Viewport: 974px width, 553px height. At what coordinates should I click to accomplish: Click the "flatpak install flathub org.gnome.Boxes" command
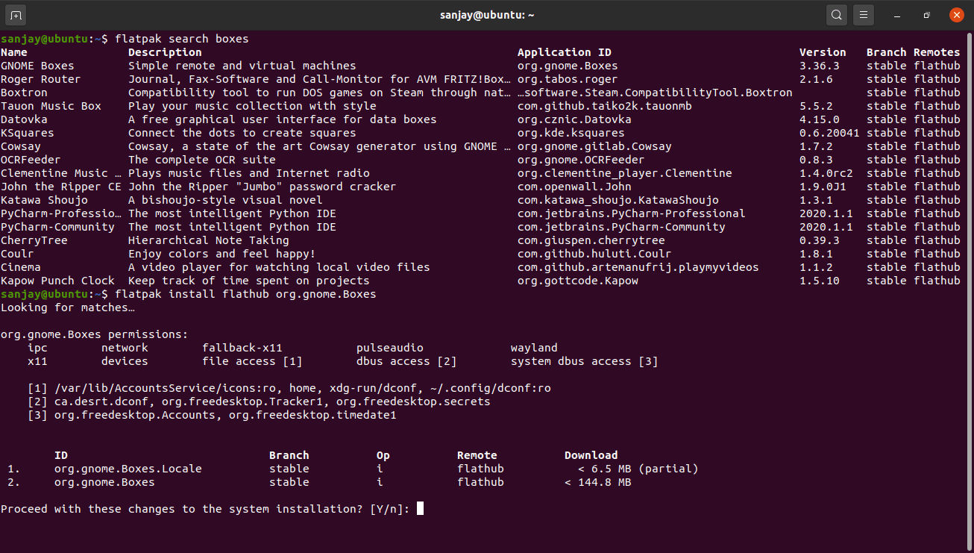(245, 294)
